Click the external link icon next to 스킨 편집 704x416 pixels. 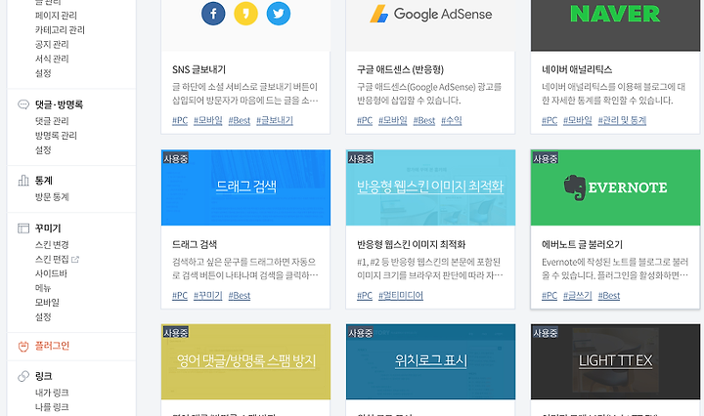coord(75,259)
